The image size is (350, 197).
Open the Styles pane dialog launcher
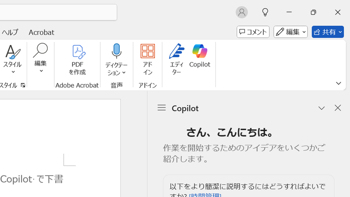click(23, 85)
